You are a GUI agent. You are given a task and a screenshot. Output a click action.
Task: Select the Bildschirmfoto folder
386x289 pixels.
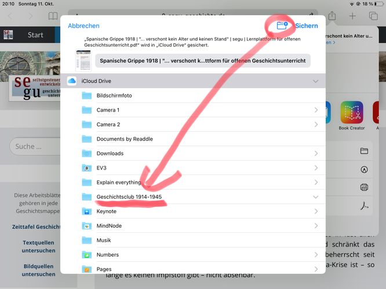(193, 95)
